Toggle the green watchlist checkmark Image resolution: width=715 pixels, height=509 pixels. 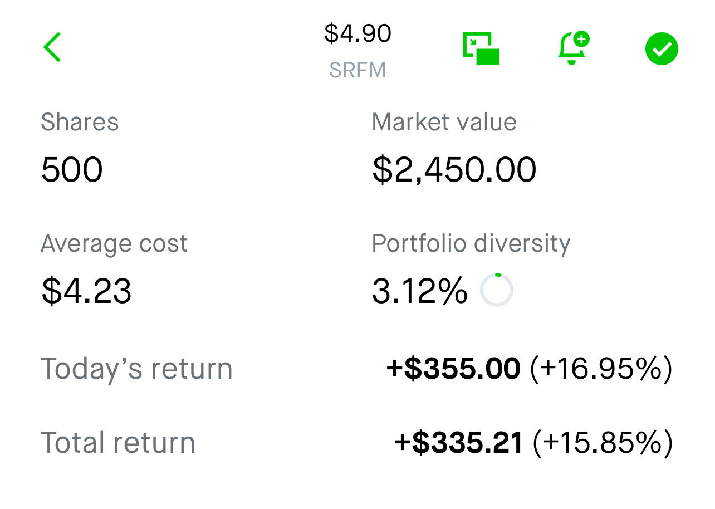pyautogui.click(x=662, y=49)
